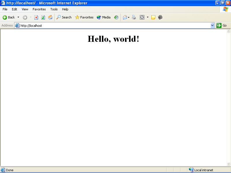This screenshot has width=231, height=173.
Task: Click the greyed-out Forward arrow icon
Action: click(x=25, y=18)
